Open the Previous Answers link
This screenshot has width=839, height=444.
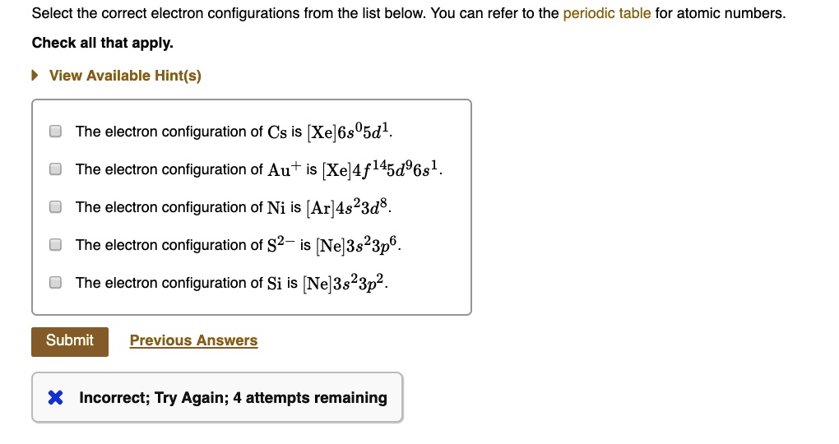(193, 340)
